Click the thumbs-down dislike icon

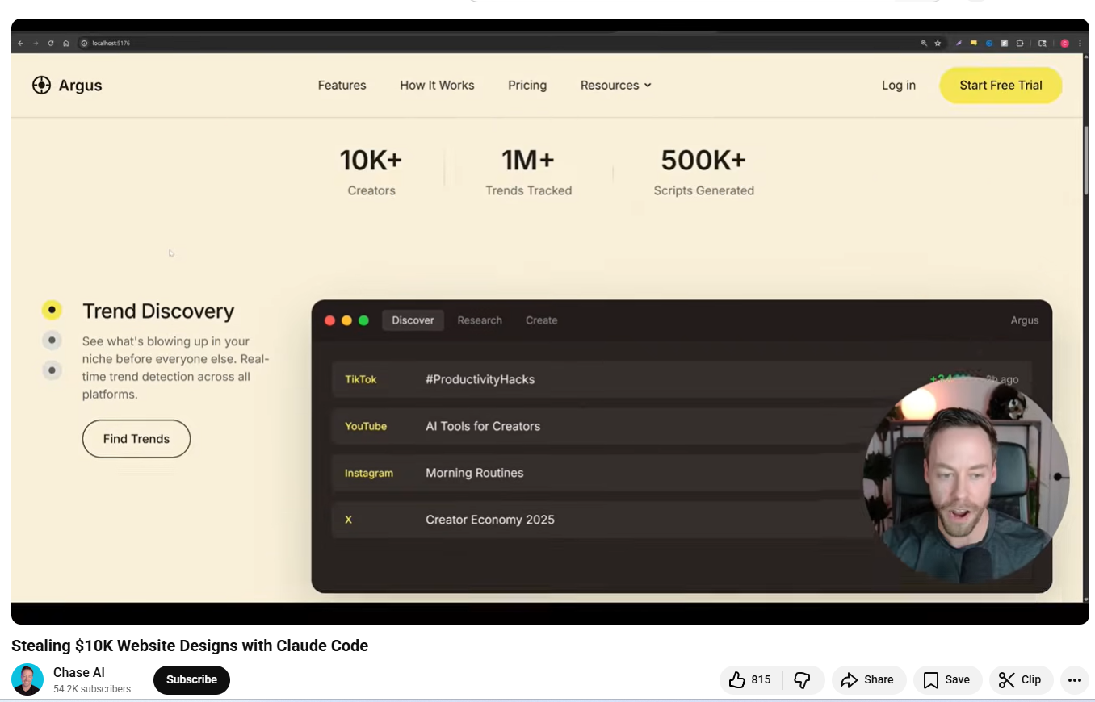tap(802, 680)
